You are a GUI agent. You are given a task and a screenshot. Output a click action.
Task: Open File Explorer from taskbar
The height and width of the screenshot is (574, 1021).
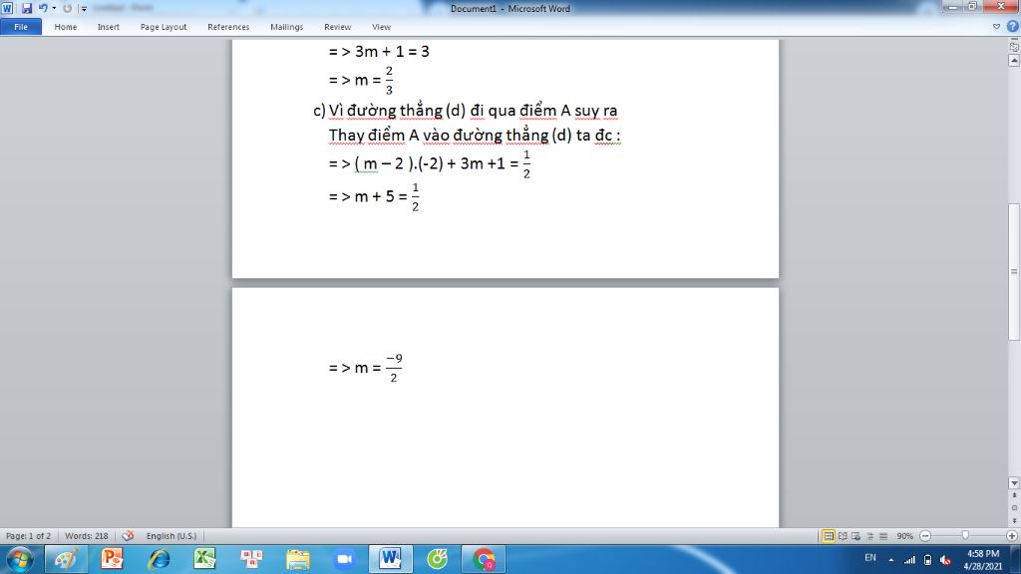297,560
